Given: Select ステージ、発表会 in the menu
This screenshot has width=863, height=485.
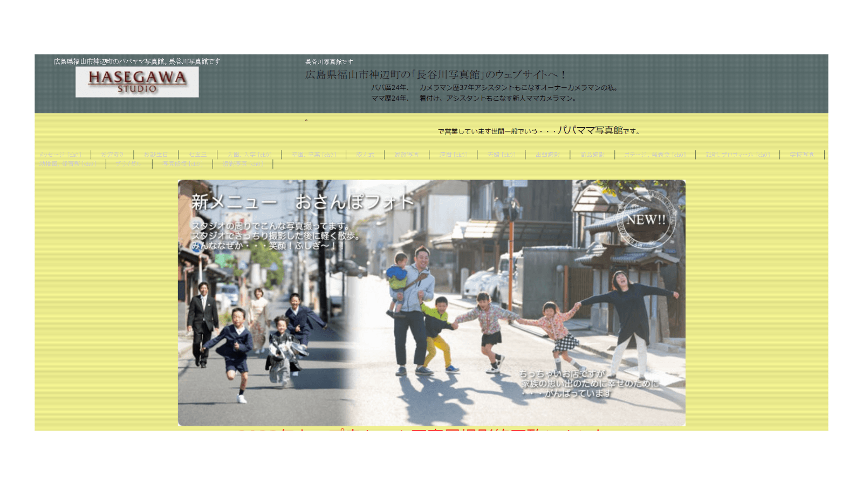Looking at the screenshot, I should 655,155.
